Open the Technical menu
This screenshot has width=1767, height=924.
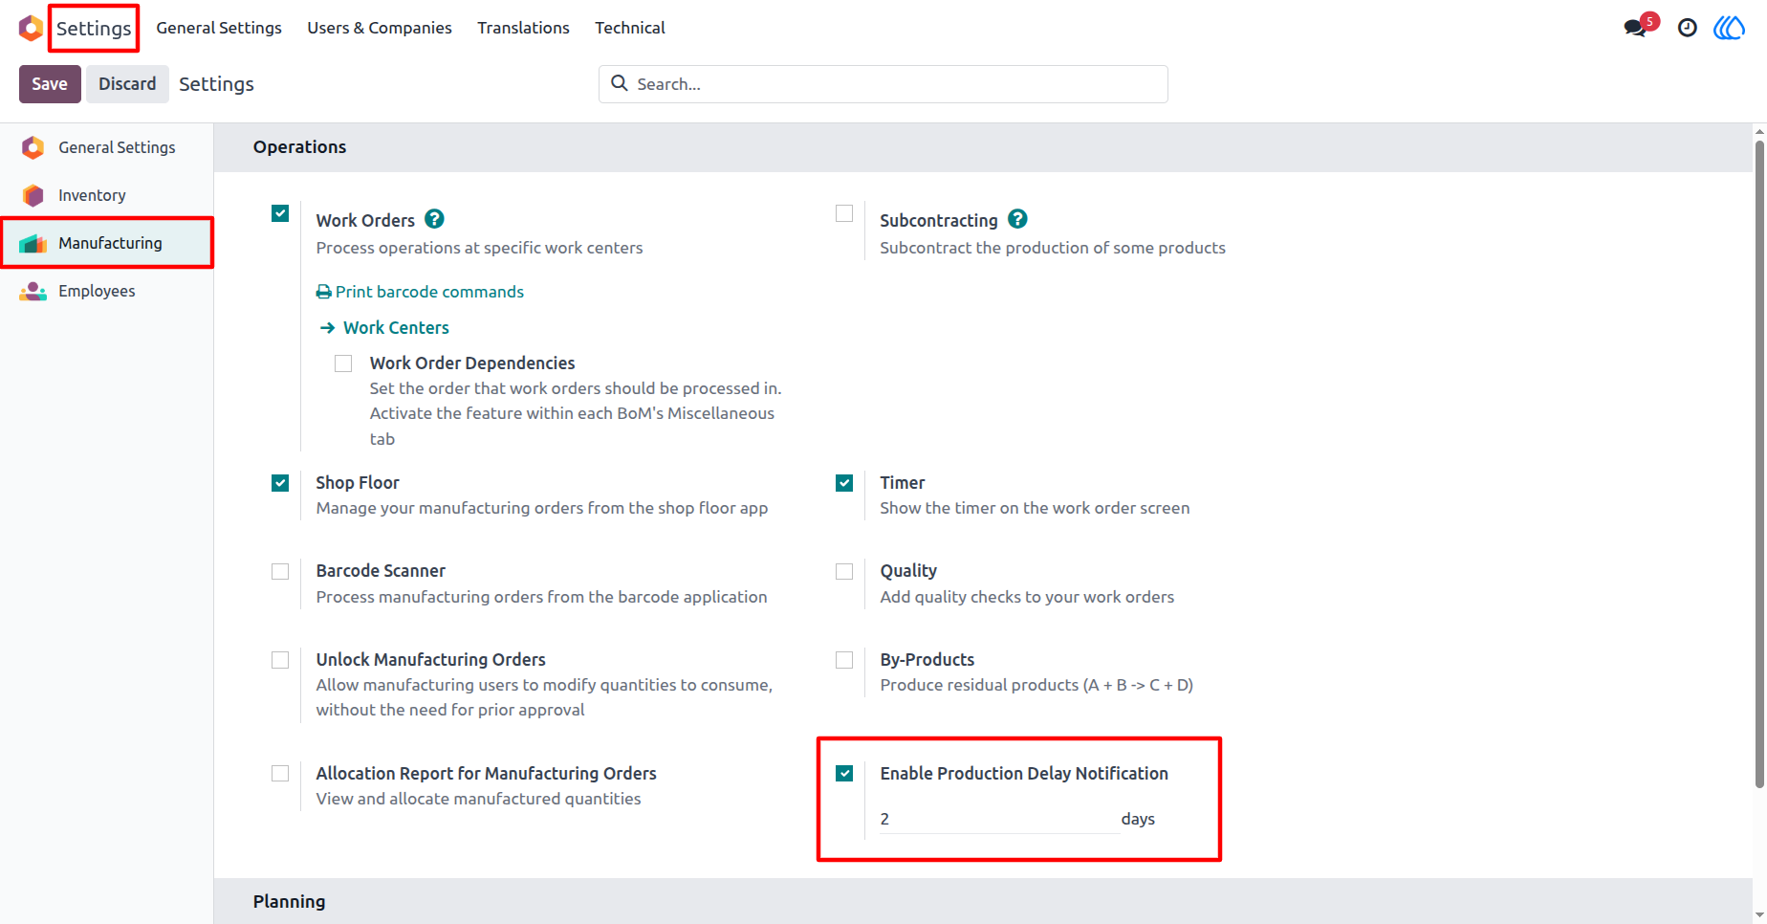point(630,28)
